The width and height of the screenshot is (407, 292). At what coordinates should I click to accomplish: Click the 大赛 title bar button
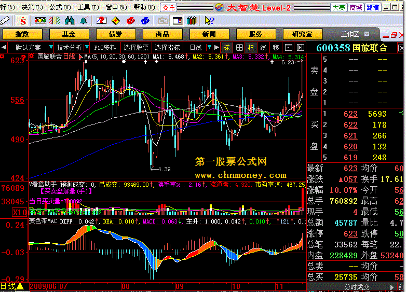coord(338,7)
